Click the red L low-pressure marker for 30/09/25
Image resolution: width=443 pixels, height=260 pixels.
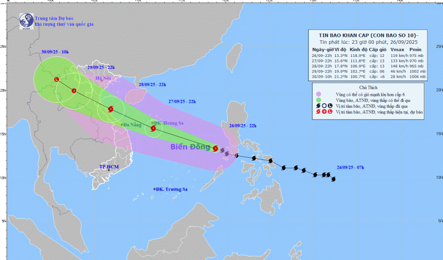pos(56,80)
